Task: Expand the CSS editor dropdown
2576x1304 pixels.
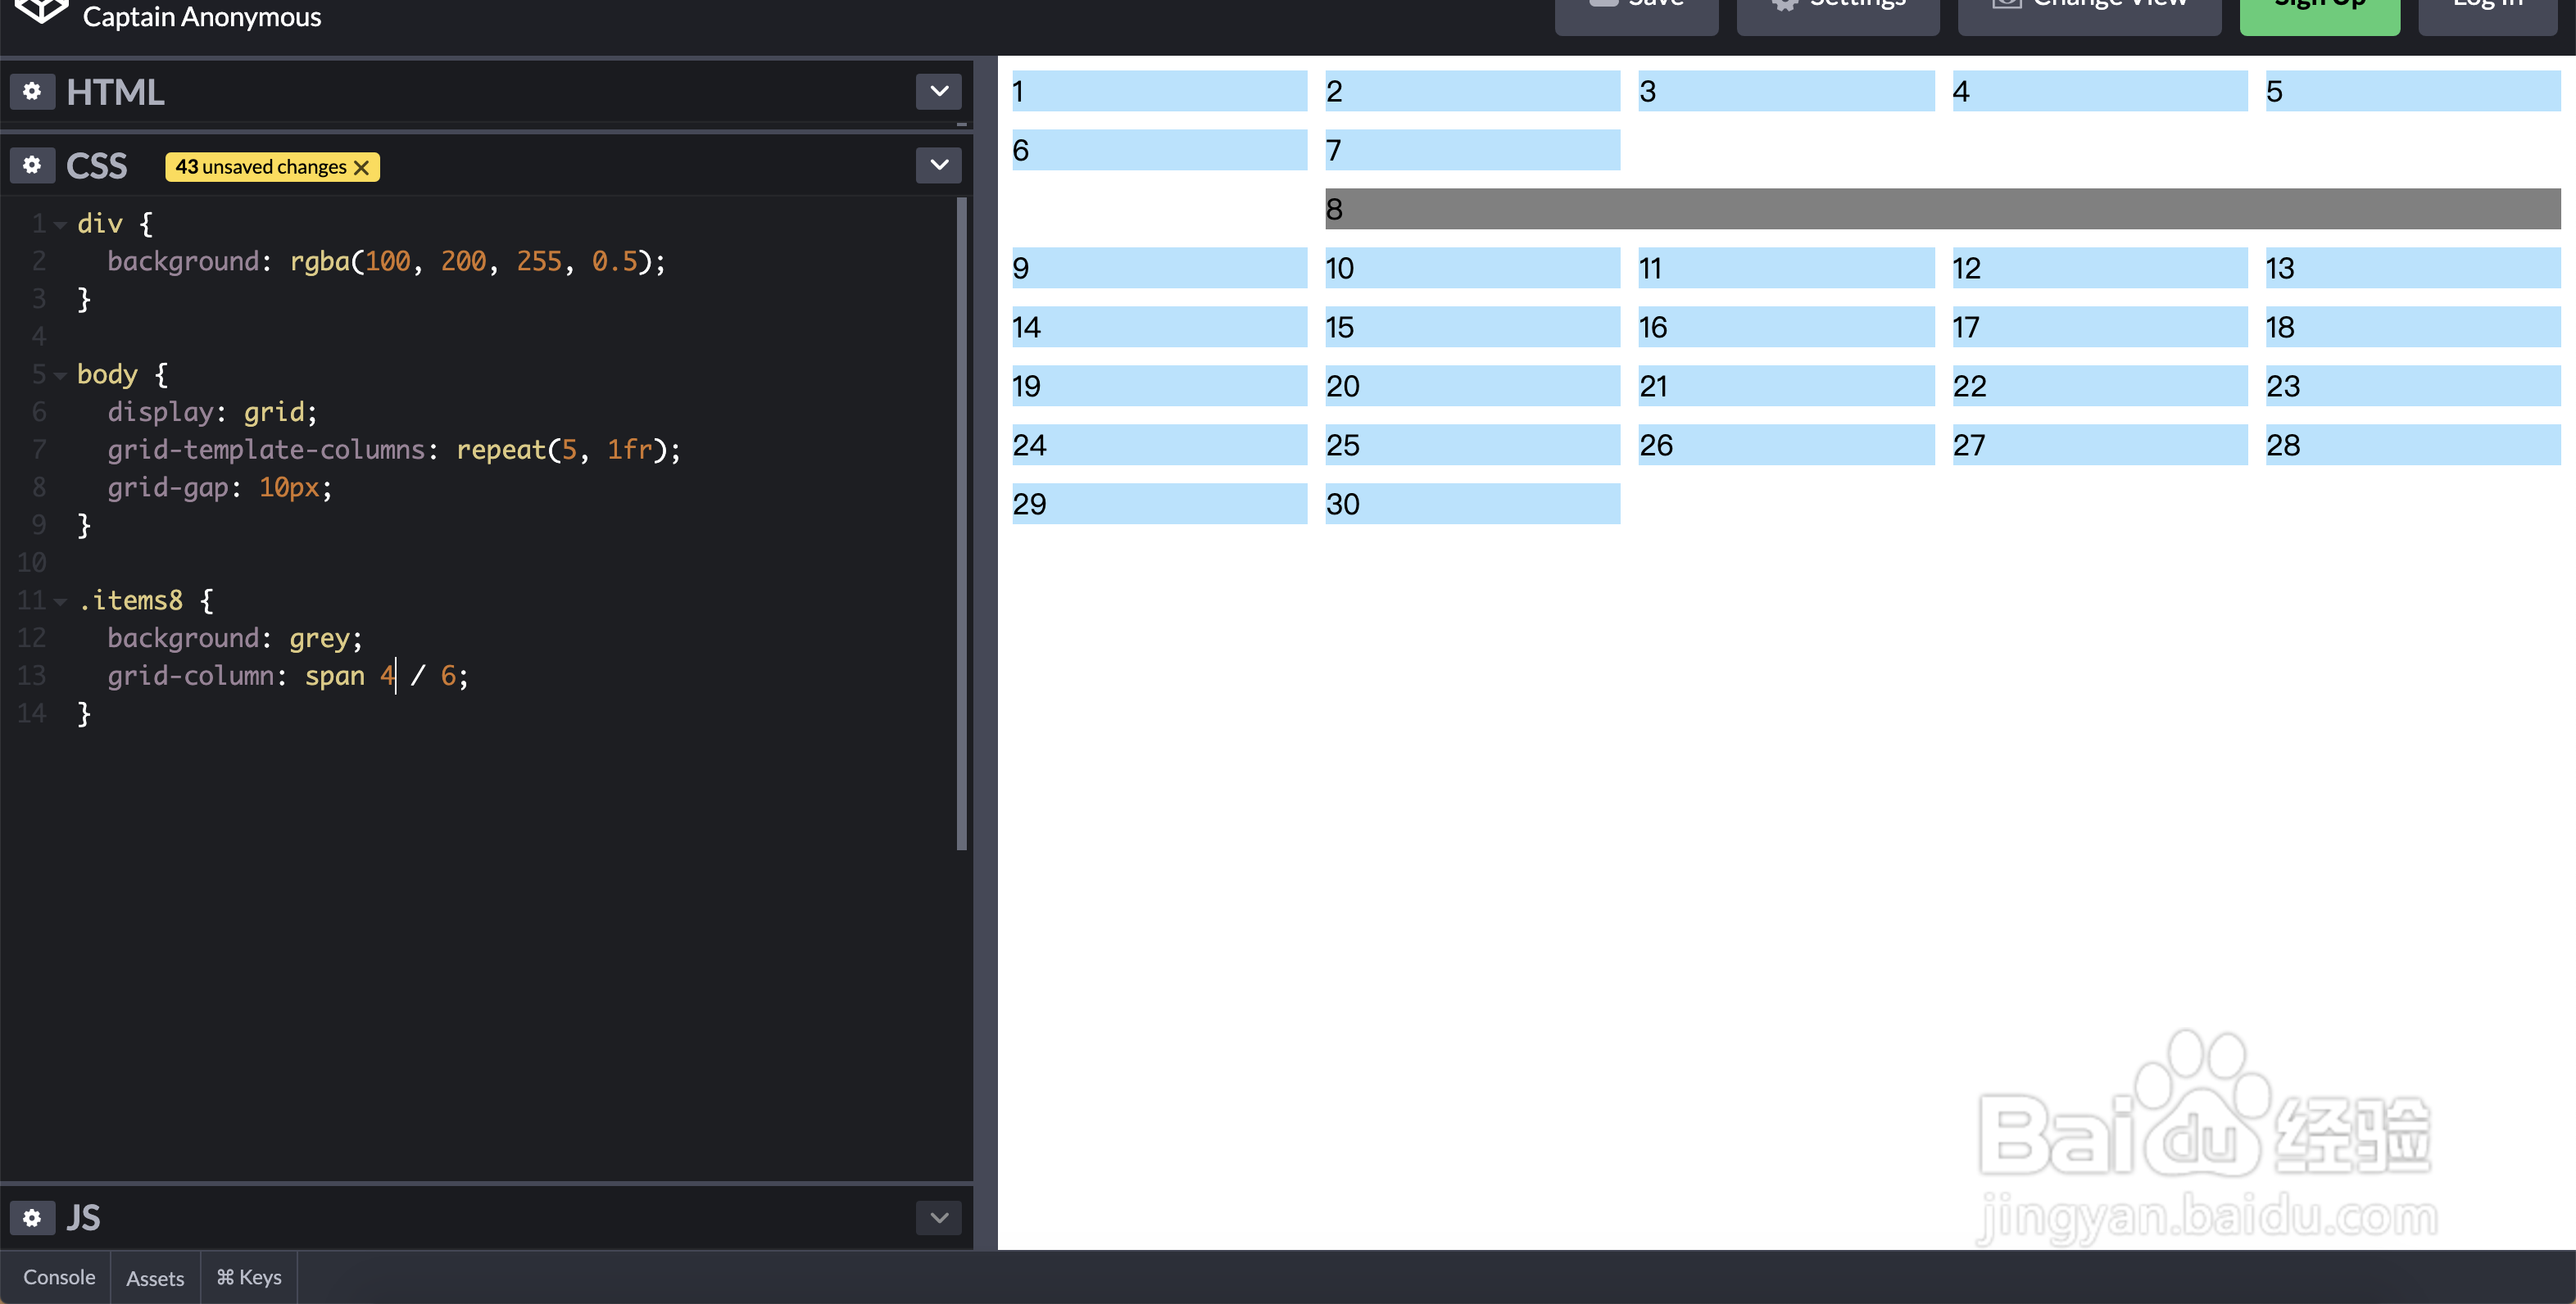Action: 938,165
